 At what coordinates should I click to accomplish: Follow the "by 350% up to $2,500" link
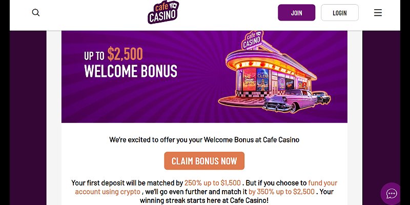[x=281, y=192]
